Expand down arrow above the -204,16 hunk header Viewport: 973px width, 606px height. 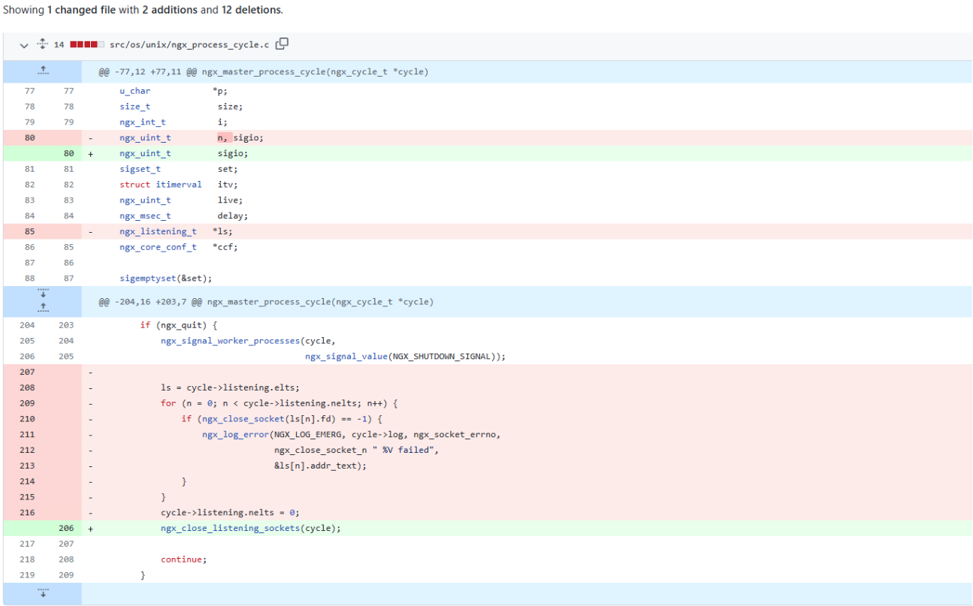click(x=42, y=294)
